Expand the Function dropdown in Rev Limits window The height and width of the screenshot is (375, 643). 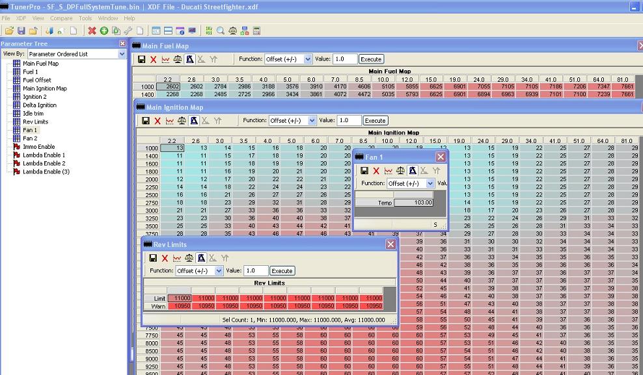(x=219, y=271)
